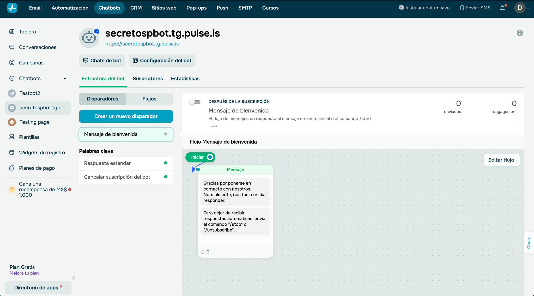Click the bot robot avatar
Viewport: 534px width, 296px height.
[89, 38]
